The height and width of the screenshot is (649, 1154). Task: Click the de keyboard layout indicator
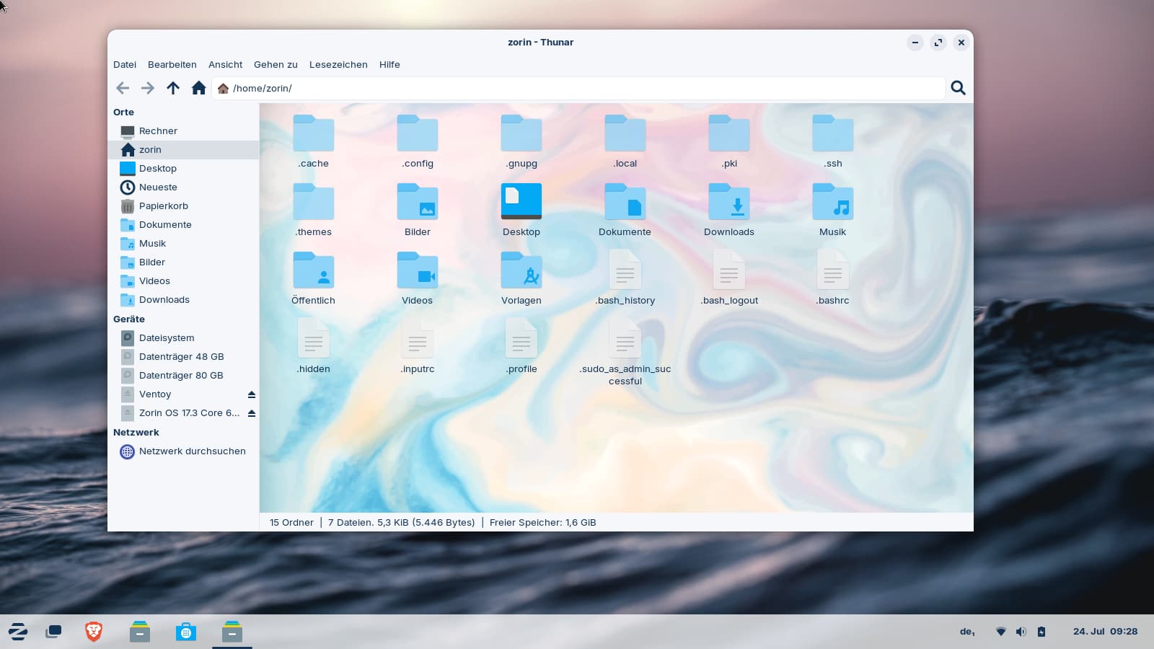pos(967,632)
